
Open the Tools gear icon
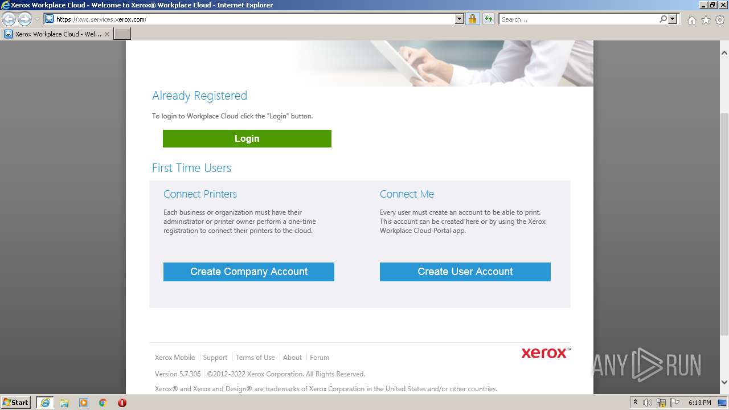pyautogui.click(x=719, y=20)
